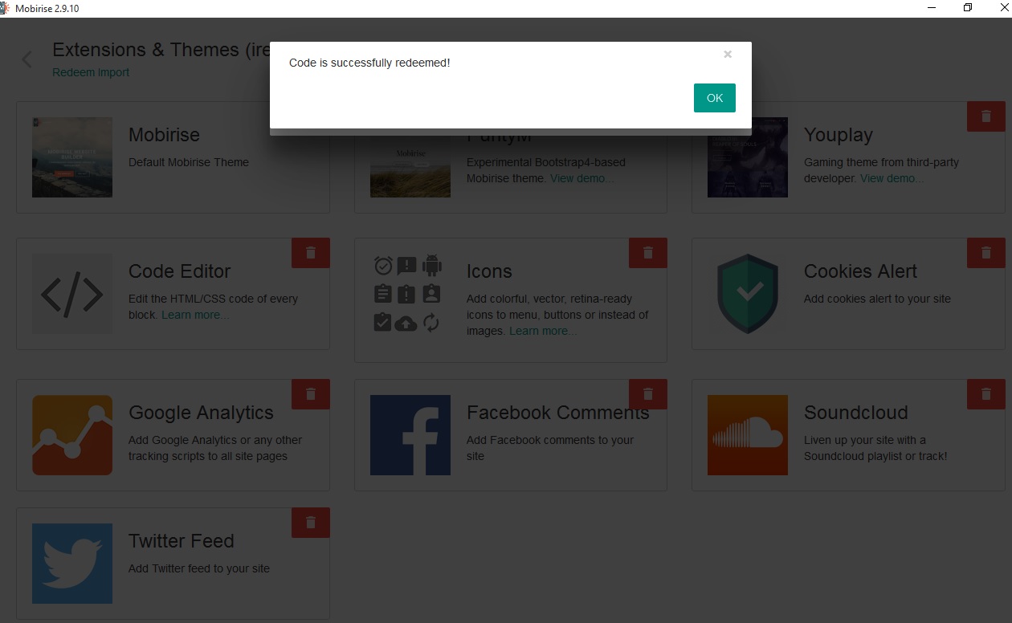This screenshot has height=623, width=1012.
Task: Click the Cookies Alert shield icon
Action: (x=747, y=294)
